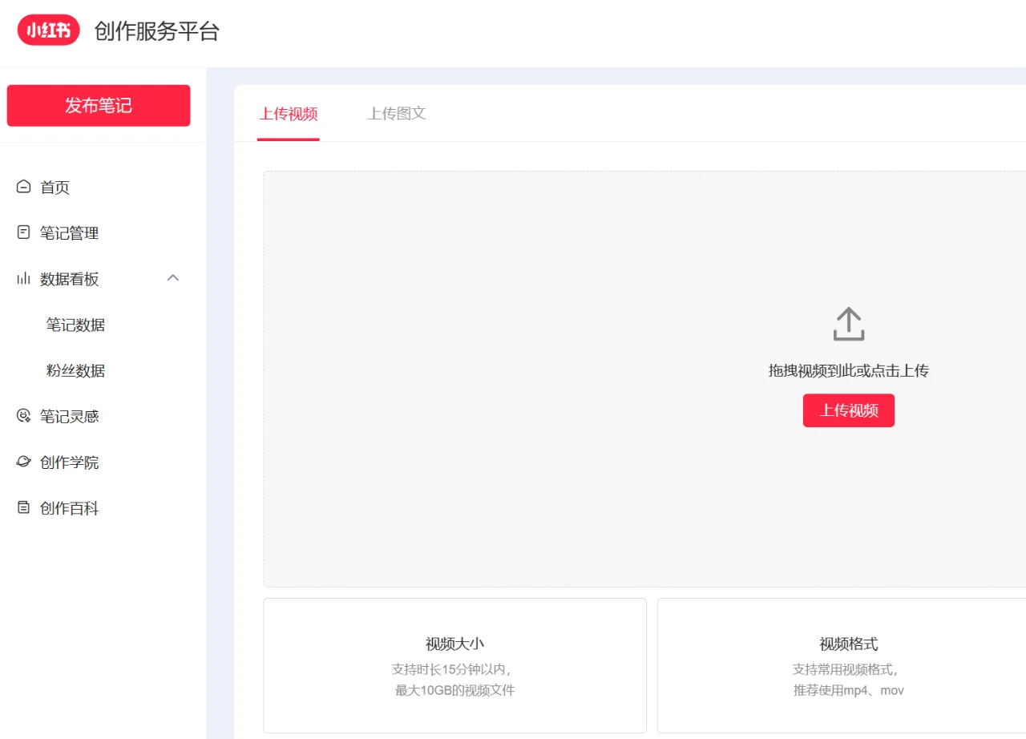Click the 创作学院 planet icon

23,462
